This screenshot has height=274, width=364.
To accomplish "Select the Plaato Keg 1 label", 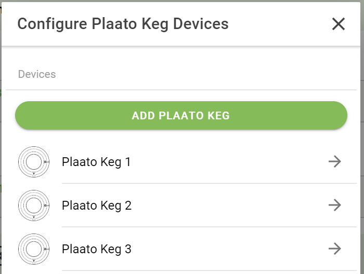I will tap(96, 162).
